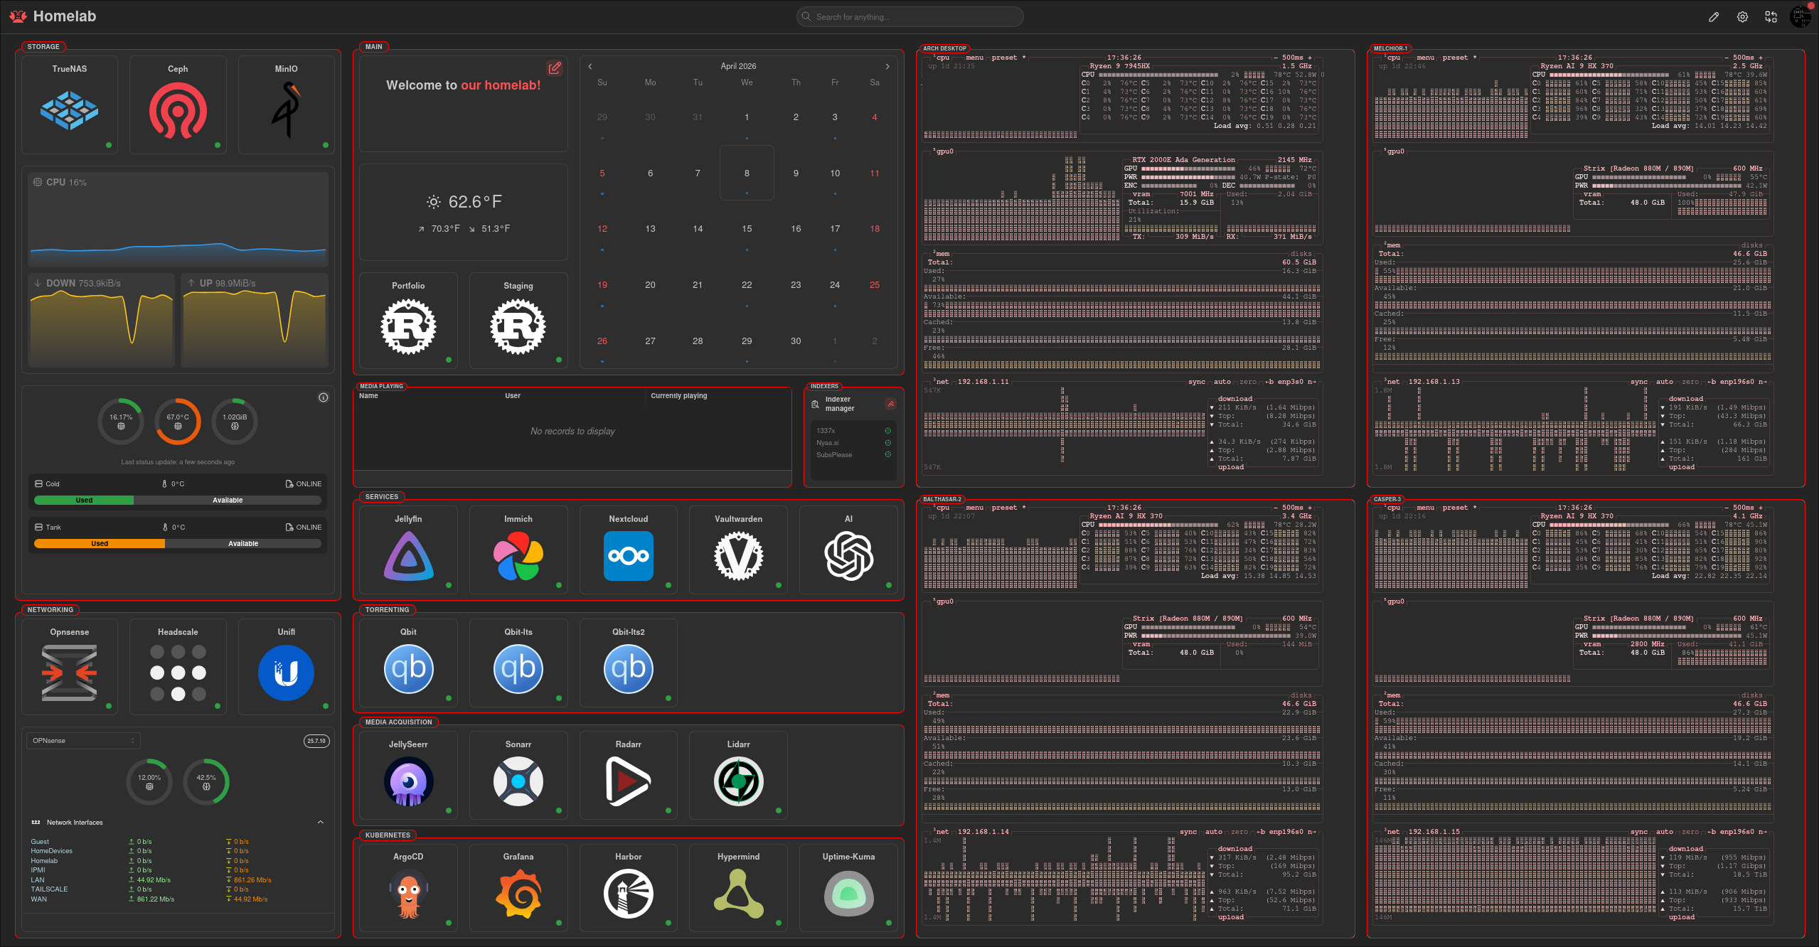Open board layout icon in top bar
Viewport: 1819px width, 947px height.
[x=1771, y=17]
